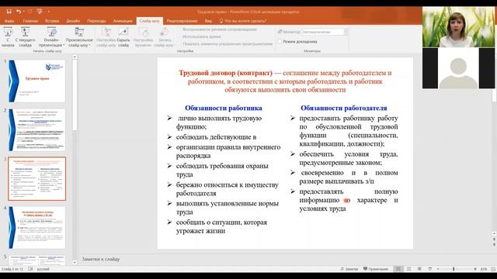
Task: Switch to the Переходы tab
Action: click(x=96, y=21)
